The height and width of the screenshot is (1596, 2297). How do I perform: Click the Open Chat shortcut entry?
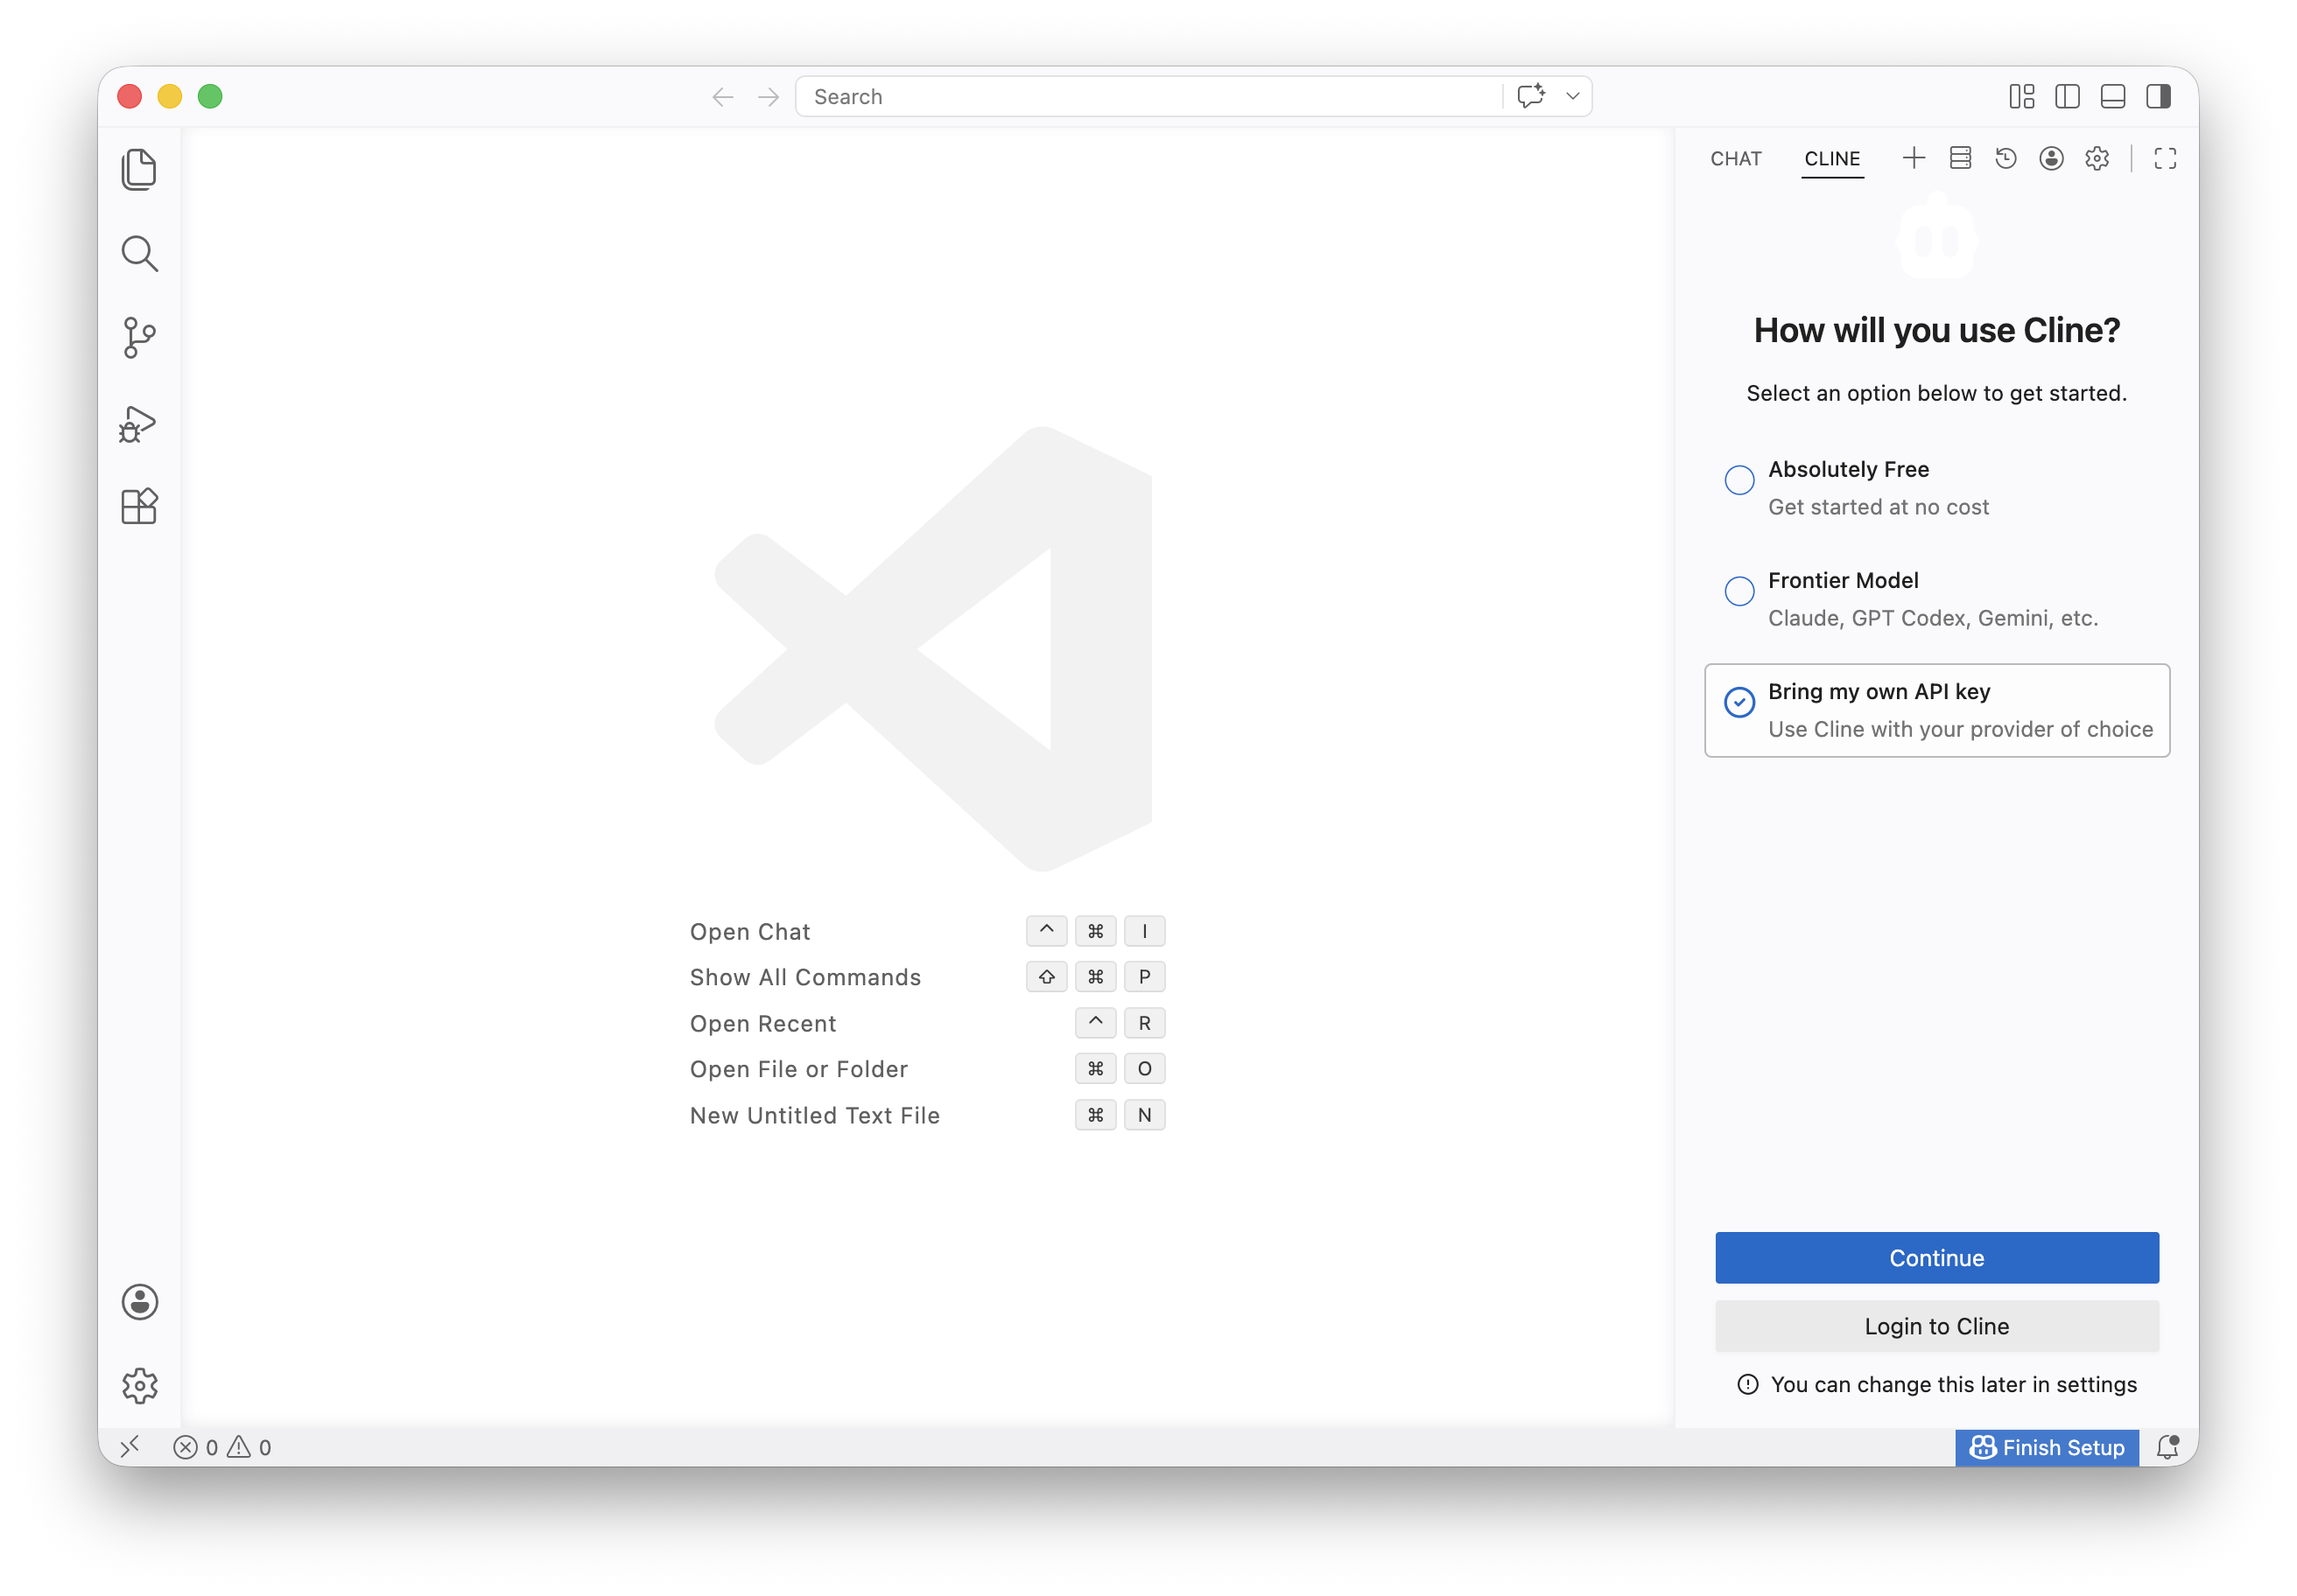click(x=926, y=931)
